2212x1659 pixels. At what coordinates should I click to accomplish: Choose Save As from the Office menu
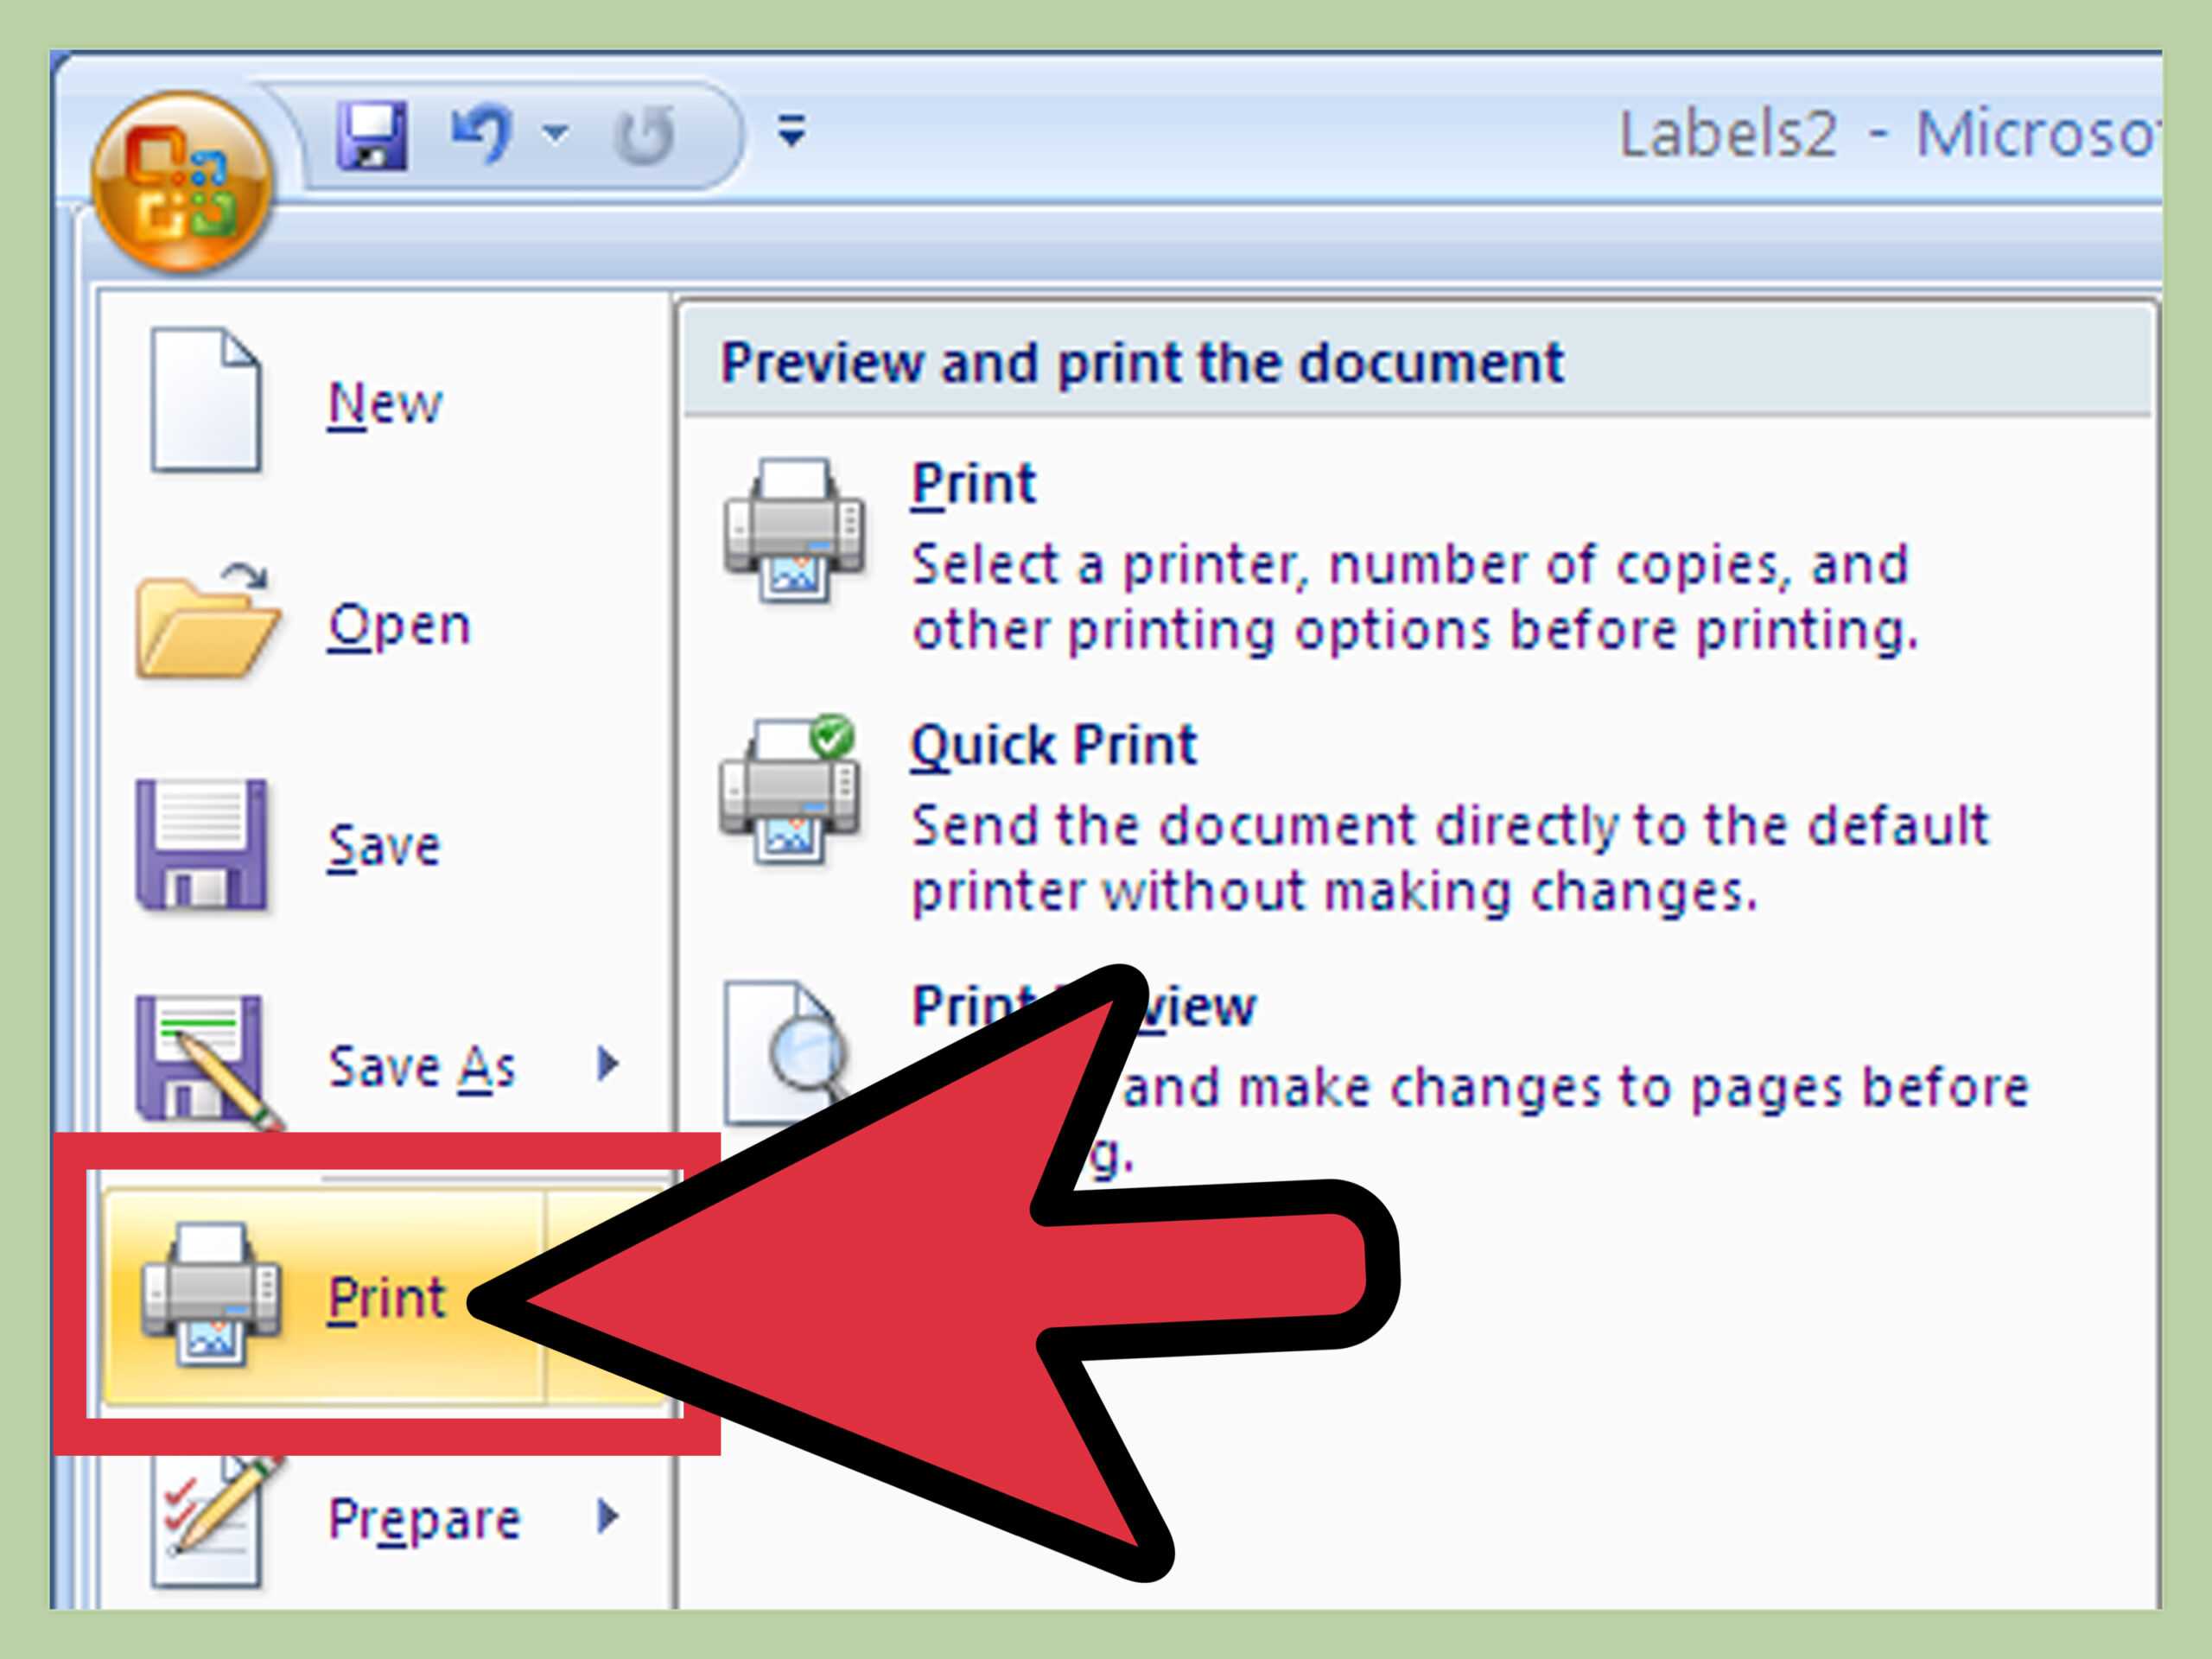point(422,1066)
